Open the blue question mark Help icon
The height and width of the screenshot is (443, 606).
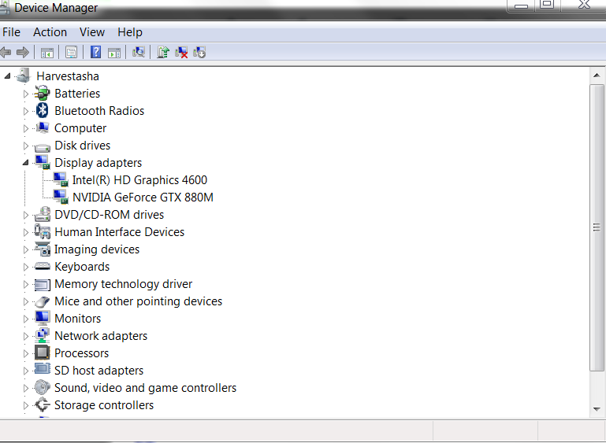(x=95, y=52)
